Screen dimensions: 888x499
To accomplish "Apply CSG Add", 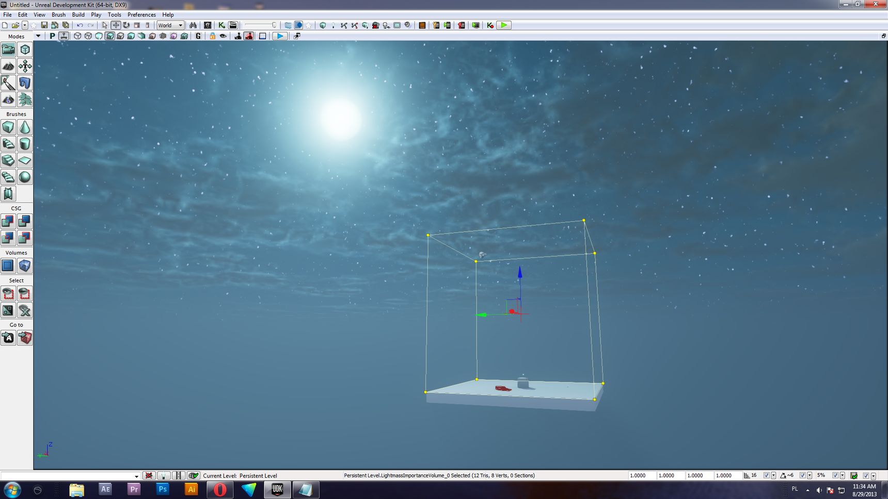I will 8,221.
